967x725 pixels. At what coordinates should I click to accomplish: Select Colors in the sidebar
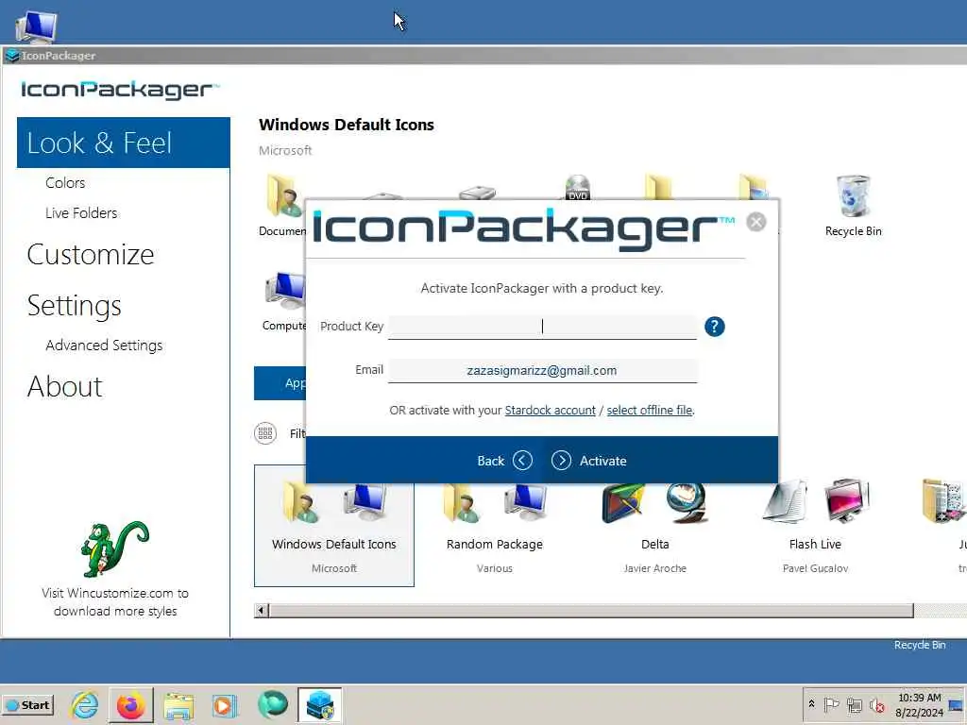(65, 183)
